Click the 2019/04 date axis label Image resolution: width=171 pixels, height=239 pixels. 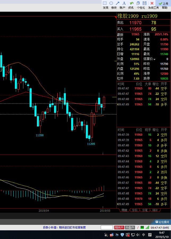44,211
